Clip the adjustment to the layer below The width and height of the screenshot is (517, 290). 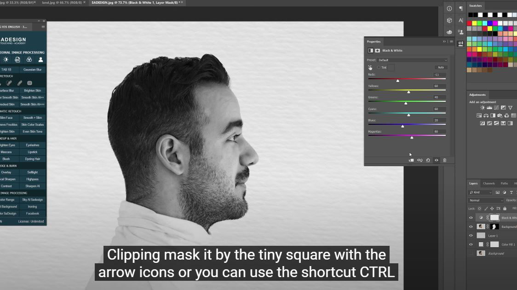coord(411,160)
